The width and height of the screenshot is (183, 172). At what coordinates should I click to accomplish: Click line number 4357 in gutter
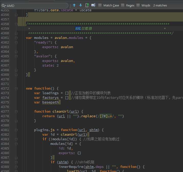pyautogui.click(x=5, y=19)
